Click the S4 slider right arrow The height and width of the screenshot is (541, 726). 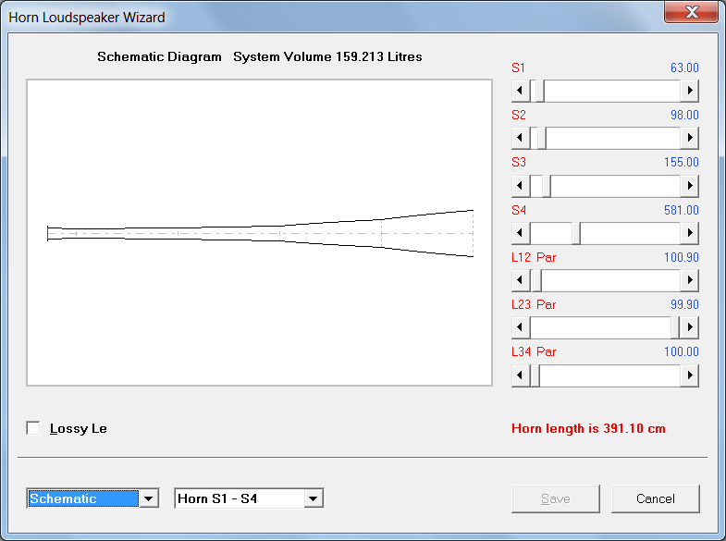(x=689, y=233)
